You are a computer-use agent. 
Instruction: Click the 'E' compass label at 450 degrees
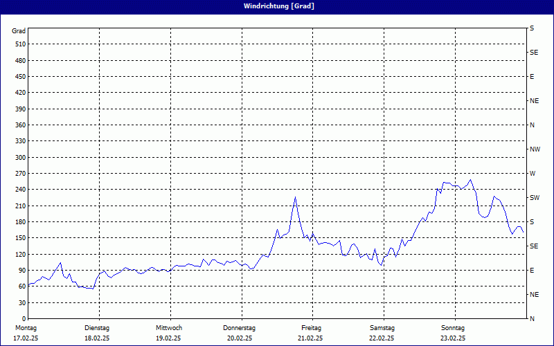(x=532, y=77)
